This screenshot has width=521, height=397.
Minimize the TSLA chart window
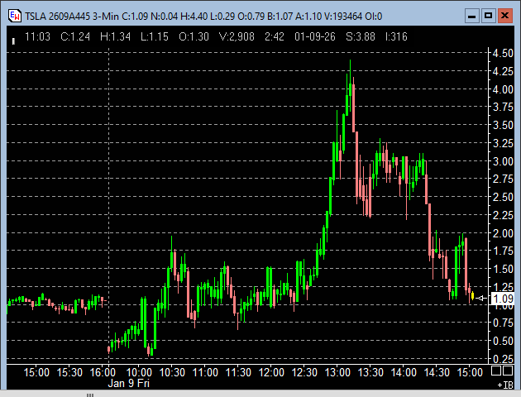tap(471, 15)
